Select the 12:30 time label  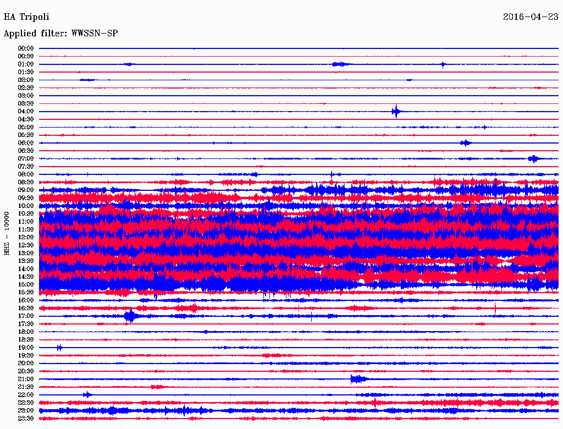tap(26, 245)
